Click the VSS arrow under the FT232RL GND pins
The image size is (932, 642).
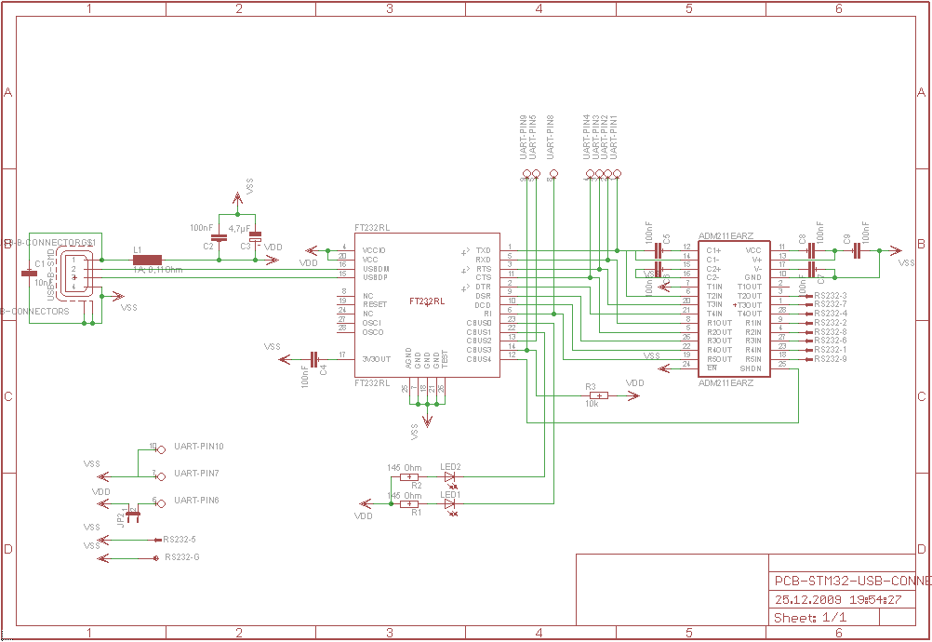coord(427,421)
